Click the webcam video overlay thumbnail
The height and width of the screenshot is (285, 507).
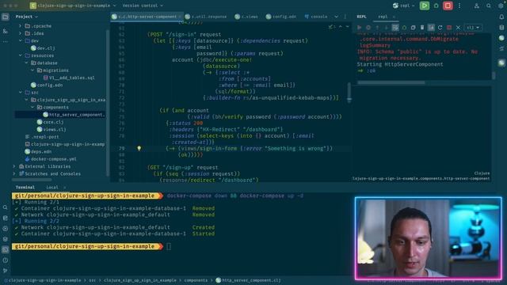428,238
